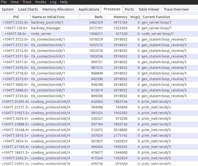
Task: Click the Reds value 1076529
Action: click(x=96, y=39)
